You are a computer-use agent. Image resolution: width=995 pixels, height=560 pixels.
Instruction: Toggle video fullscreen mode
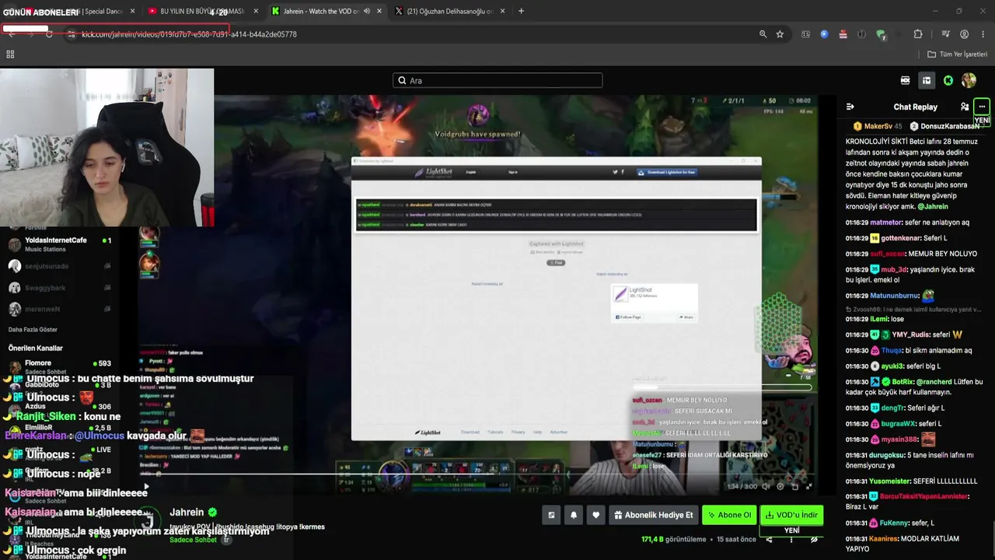(809, 487)
